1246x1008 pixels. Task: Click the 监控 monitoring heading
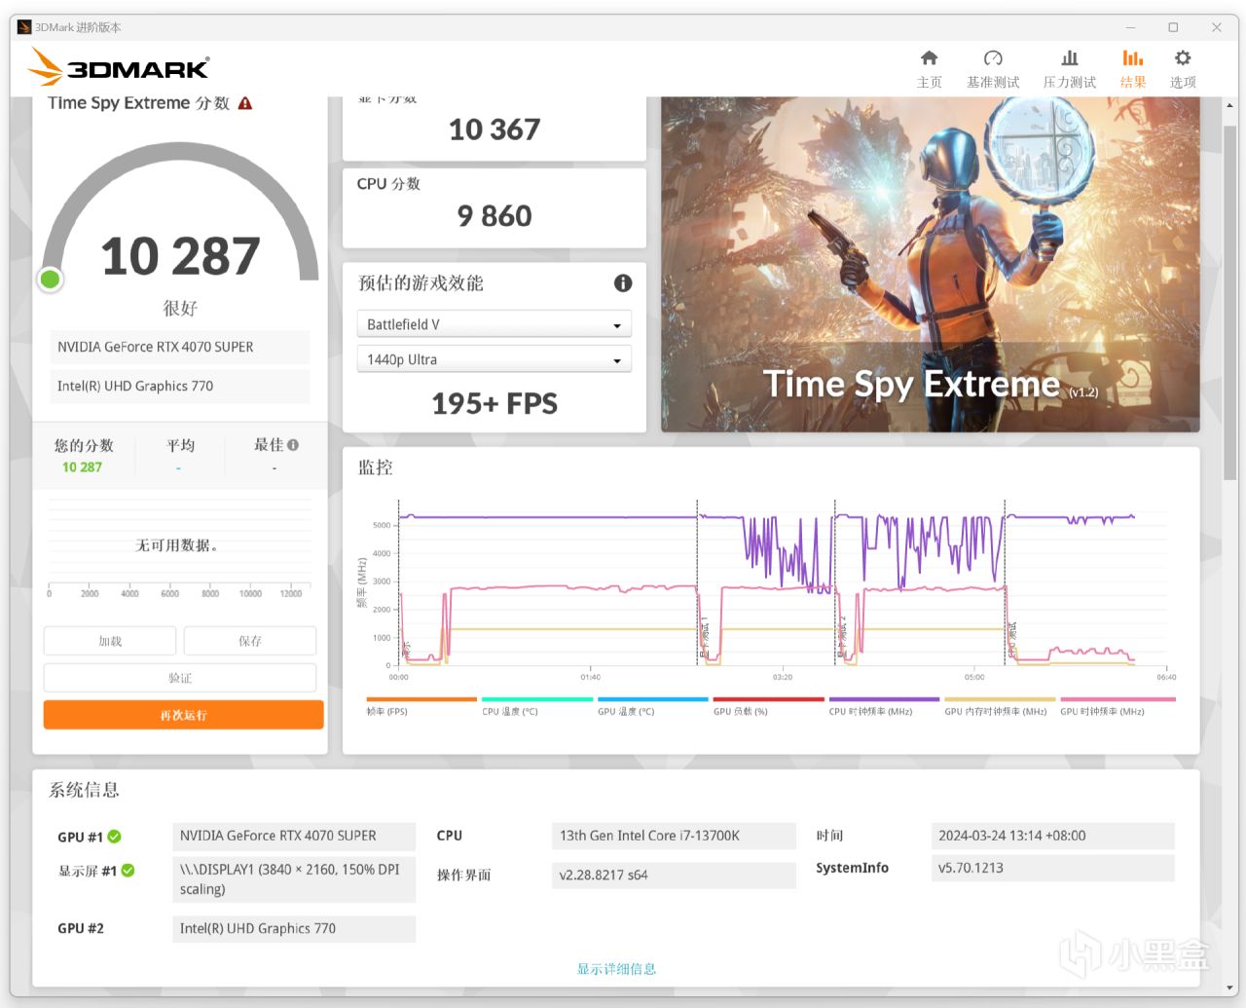(375, 467)
